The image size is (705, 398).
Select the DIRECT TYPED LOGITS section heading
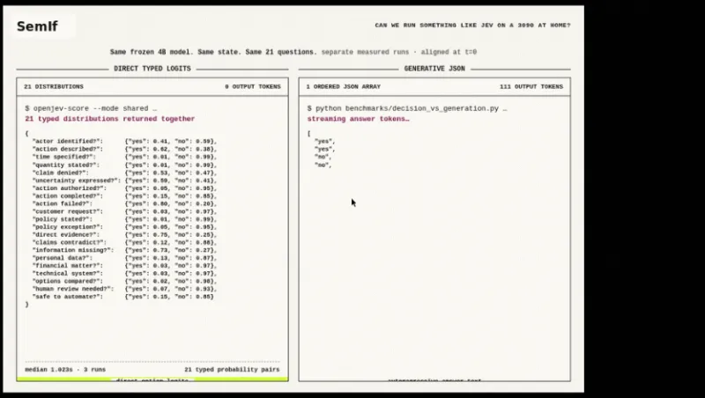pyautogui.click(x=152, y=69)
